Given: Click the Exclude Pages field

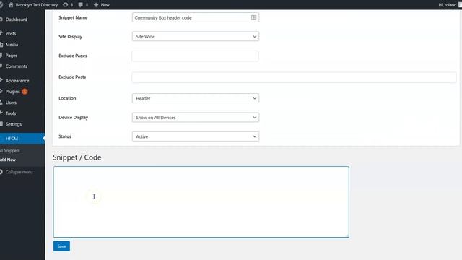Looking at the screenshot, I should pos(196,56).
